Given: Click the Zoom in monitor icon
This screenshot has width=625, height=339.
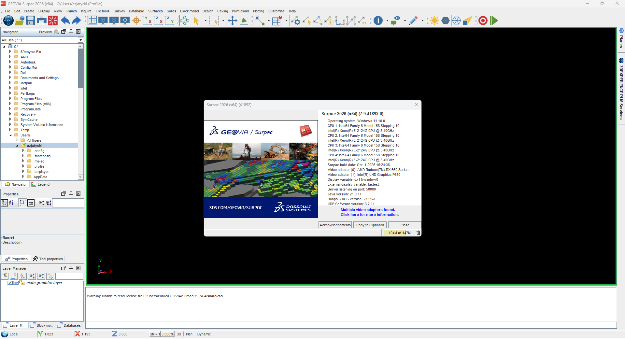Looking at the screenshot, I should tap(103, 20).
